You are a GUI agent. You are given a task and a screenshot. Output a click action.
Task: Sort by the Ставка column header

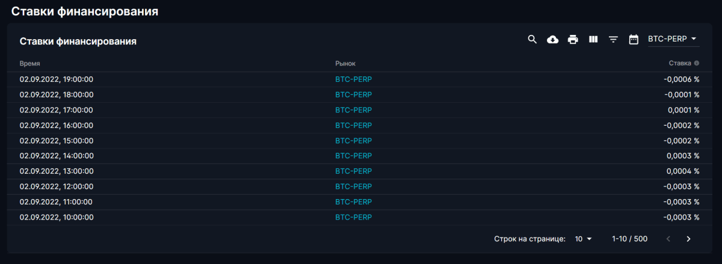(680, 63)
